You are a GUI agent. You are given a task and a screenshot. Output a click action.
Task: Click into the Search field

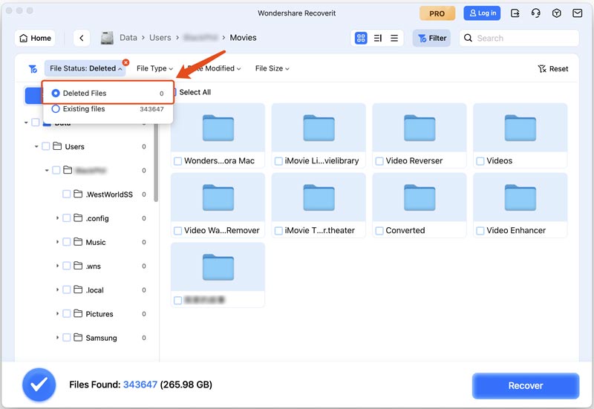tap(519, 38)
